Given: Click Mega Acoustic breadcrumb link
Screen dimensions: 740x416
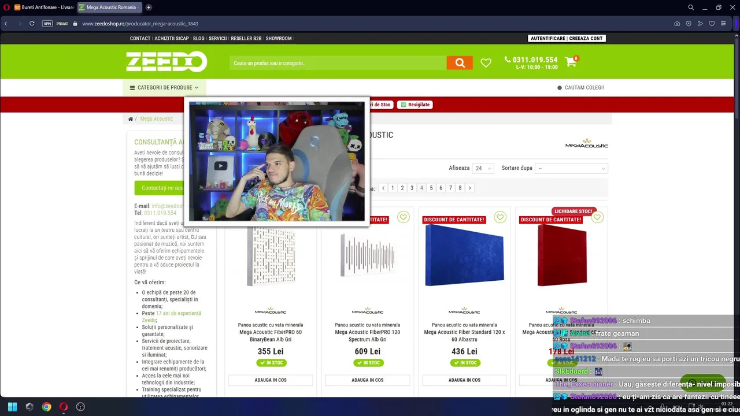Looking at the screenshot, I should [156, 119].
